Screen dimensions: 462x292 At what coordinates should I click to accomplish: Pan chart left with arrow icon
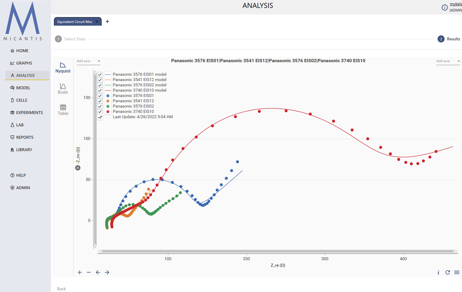coord(98,272)
